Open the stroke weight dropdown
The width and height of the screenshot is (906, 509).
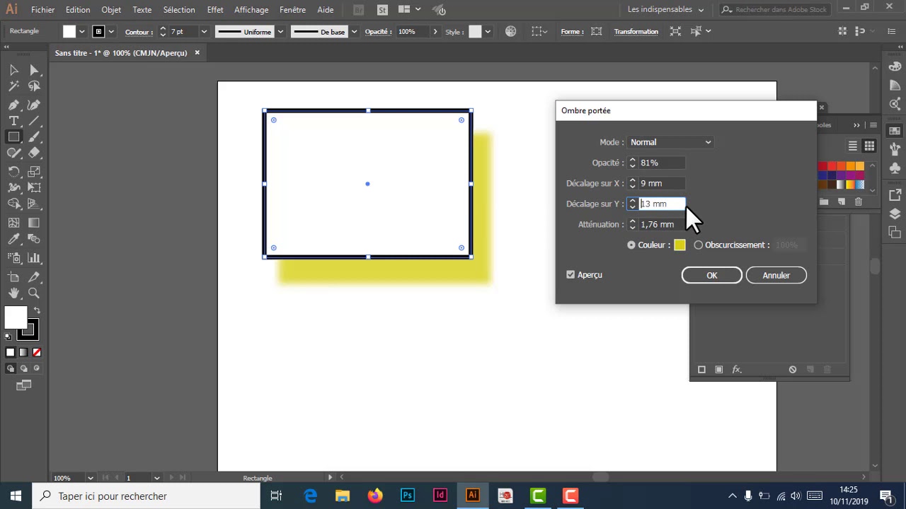coord(204,31)
